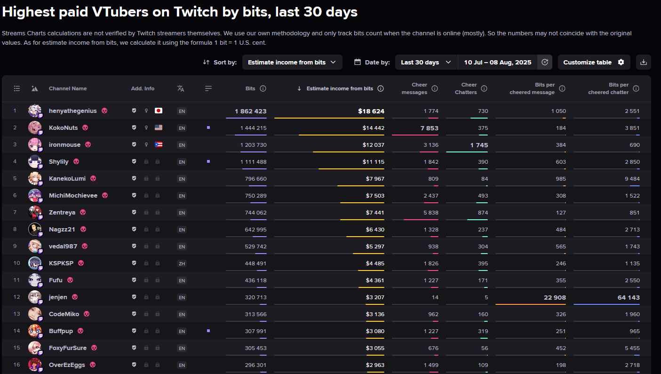661x374 pixels.
Task: Sort by the Bits column header
Action: tap(250, 88)
